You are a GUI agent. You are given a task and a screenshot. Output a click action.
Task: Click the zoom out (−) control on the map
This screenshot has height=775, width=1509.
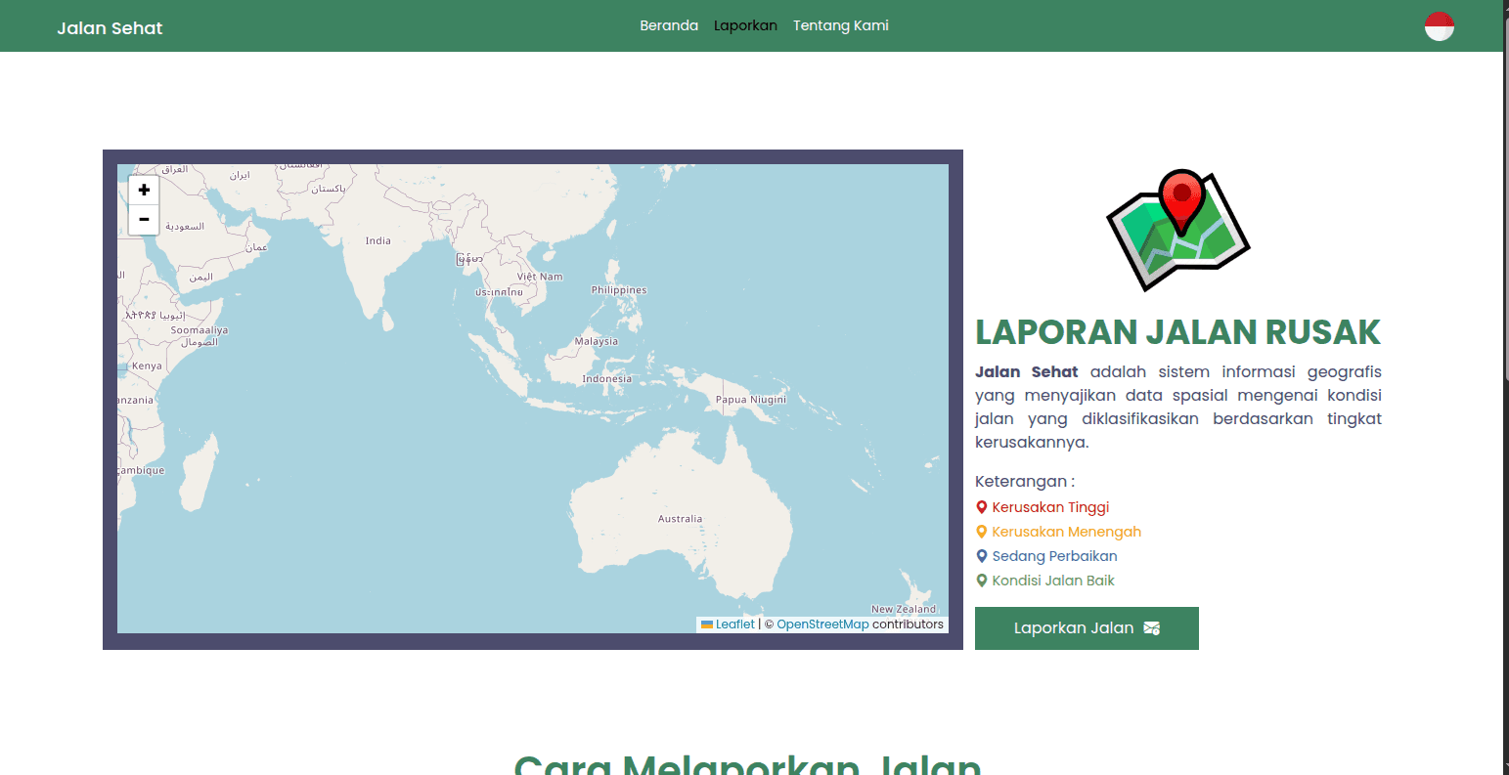pyautogui.click(x=143, y=219)
